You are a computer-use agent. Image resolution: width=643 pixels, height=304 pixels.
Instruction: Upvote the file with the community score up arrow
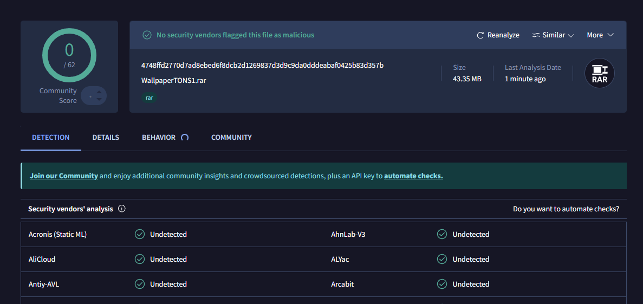coord(99,92)
